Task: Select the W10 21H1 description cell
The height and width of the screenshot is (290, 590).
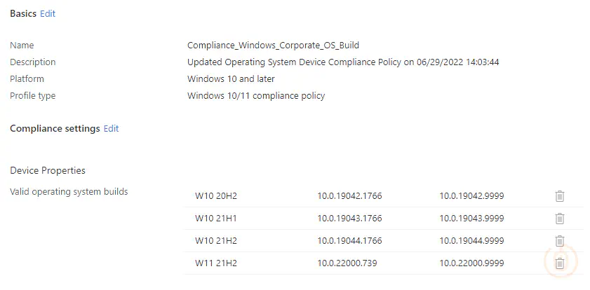Action: coord(216,219)
